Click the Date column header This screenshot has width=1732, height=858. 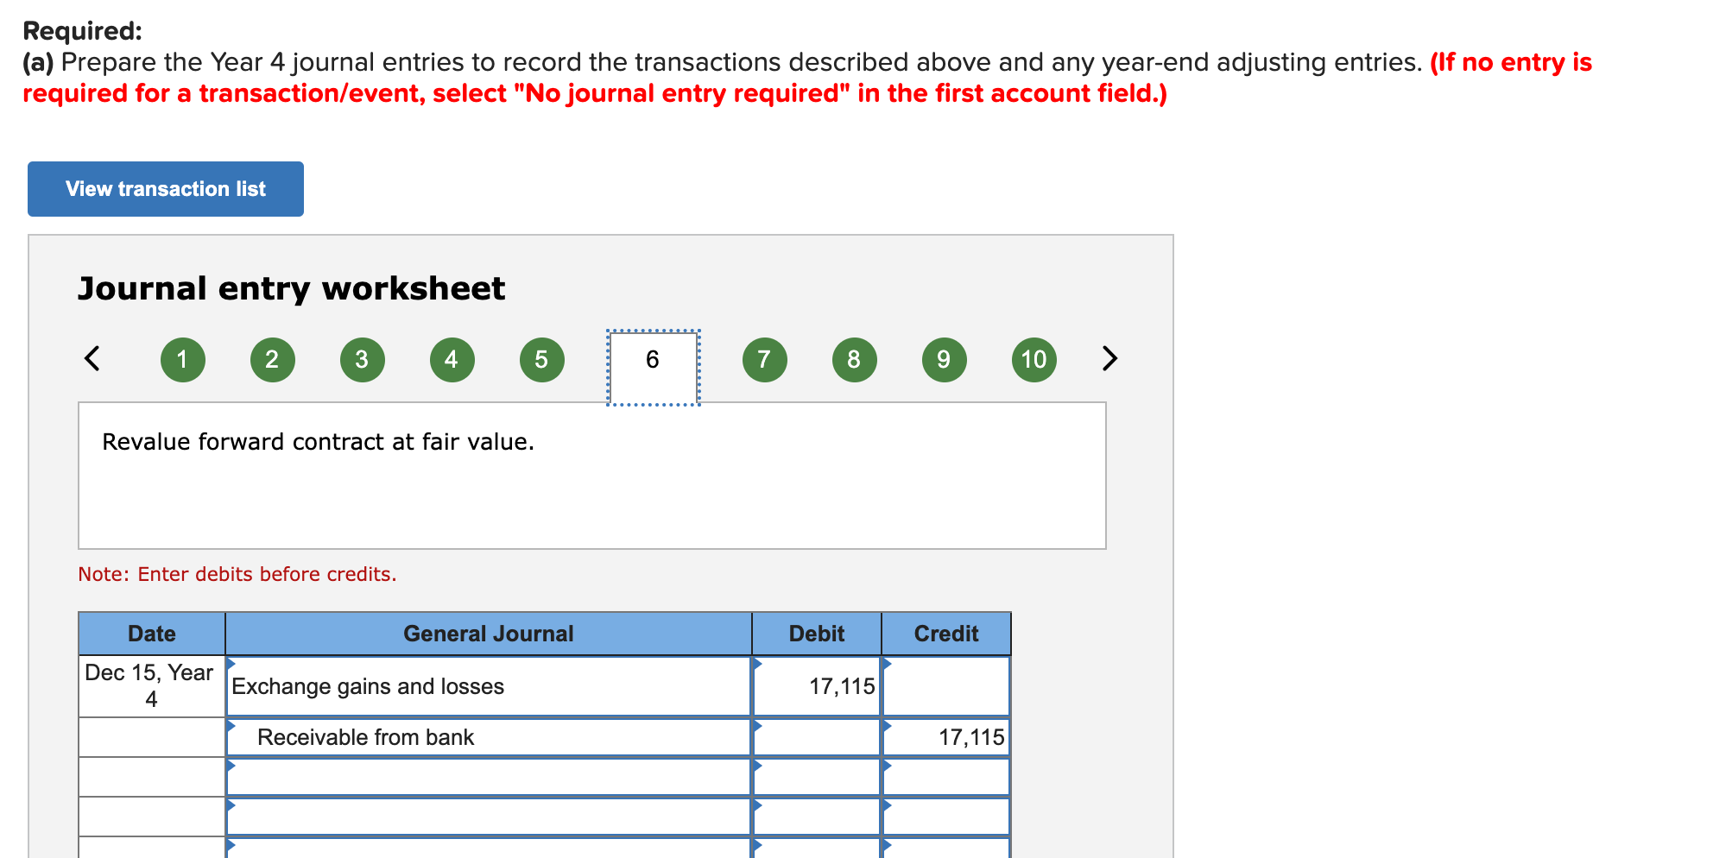(x=152, y=634)
